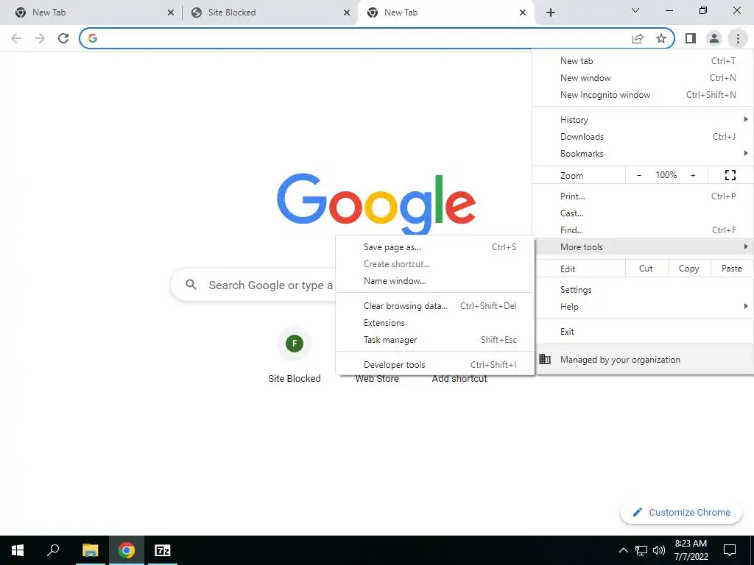The width and height of the screenshot is (754, 565).
Task: Open the notification center icon
Action: [730, 550]
